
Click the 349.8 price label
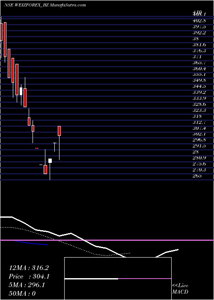point(199,80)
